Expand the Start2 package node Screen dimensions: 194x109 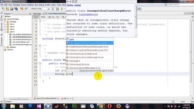pos(5,27)
